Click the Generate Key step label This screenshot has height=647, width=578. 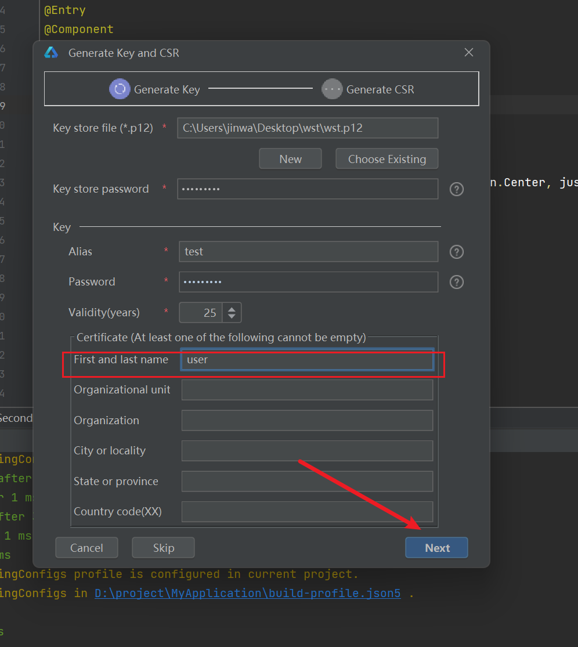[x=167, y=89]
